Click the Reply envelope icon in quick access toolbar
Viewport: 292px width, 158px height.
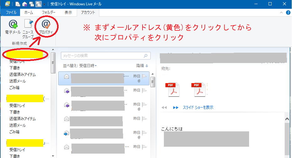[24, 4]
